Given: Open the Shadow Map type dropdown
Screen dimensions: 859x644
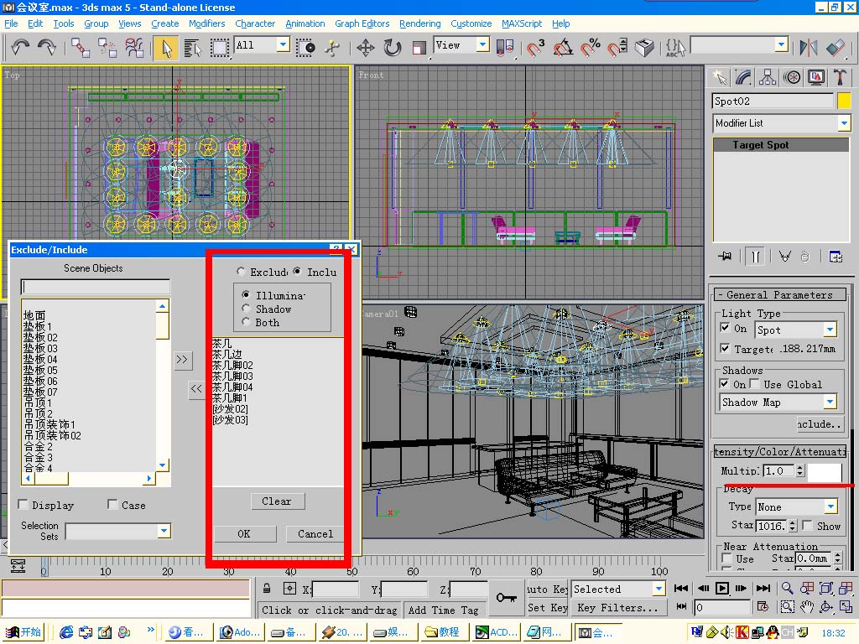Looking at the screenshot, I should tap(830, 402).
